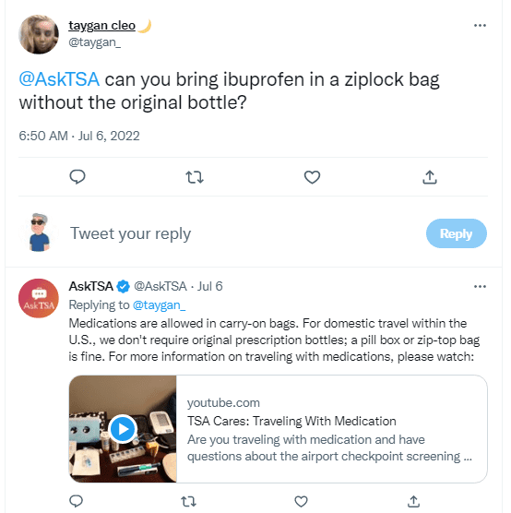Play the TSA Cares video thumbnail
The height and width of the screenshot is (513, 511).
click(x=123, y=429)
